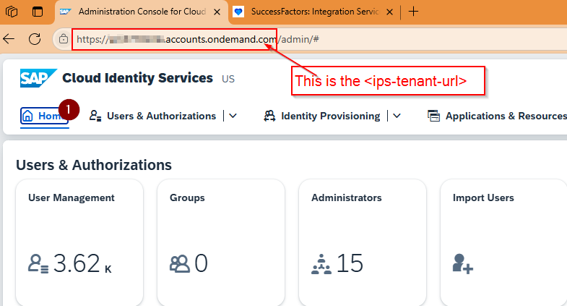This screenshot has height=306, width=567.
Task: Click the Groups people icon
Action: (180, 263)
